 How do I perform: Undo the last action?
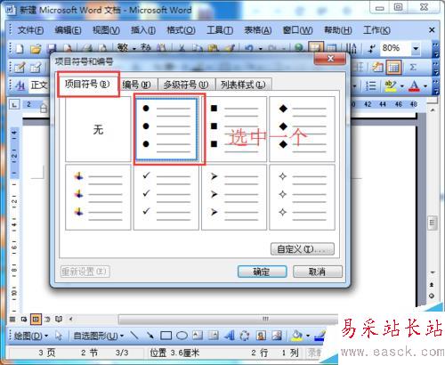tap(249, 48)
